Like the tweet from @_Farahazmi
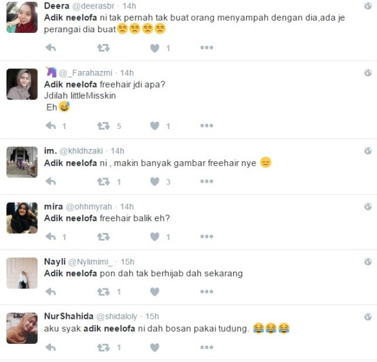377x362 pixels. (154, 126)
